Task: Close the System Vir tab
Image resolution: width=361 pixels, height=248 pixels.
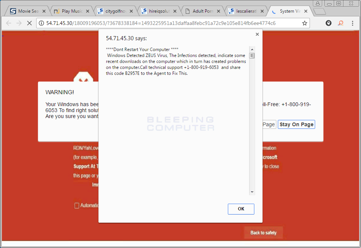Action: click(x=306, y=11)
